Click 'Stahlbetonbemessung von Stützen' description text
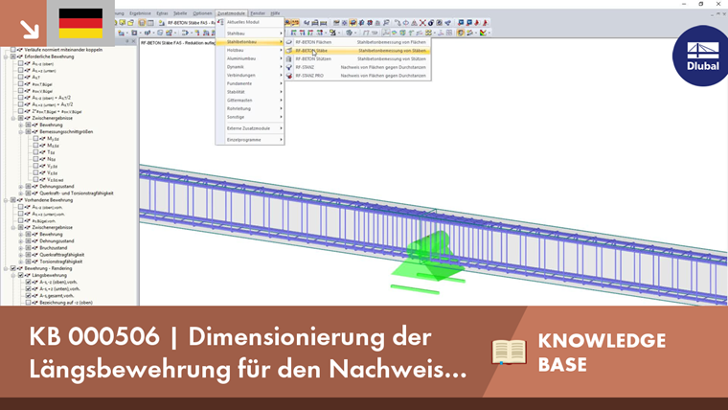Screen dimensions: 728x410 392,59
